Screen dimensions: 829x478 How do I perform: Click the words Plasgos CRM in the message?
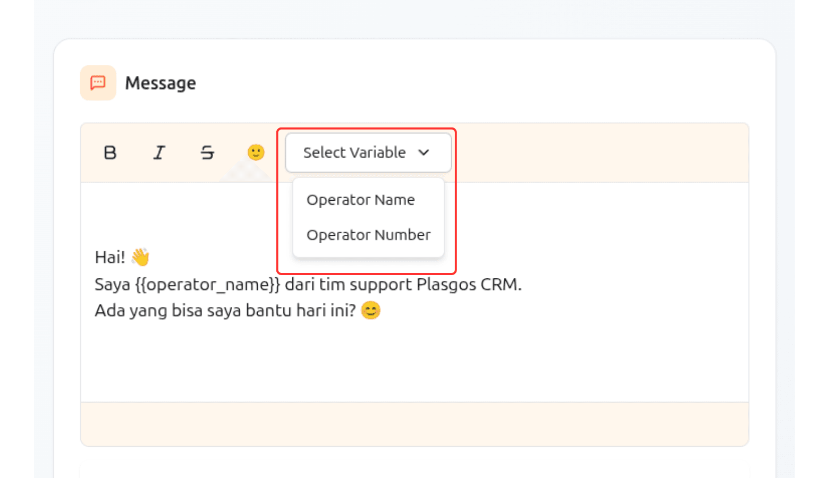(x=468, y=285)
